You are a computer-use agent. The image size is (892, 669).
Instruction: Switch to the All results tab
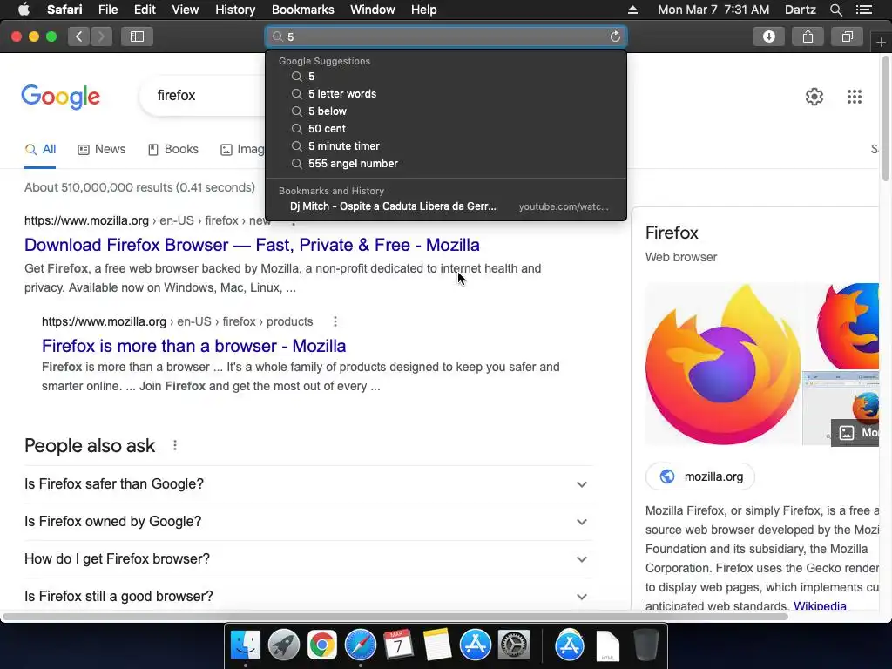click(40, 150)
